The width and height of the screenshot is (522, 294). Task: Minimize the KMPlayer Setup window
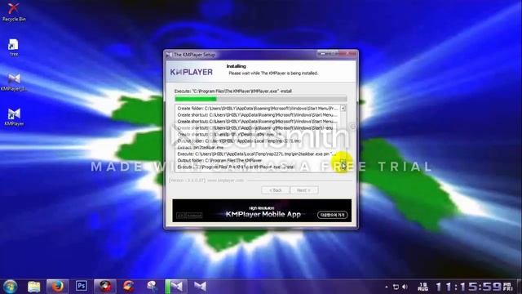(323, 54)
